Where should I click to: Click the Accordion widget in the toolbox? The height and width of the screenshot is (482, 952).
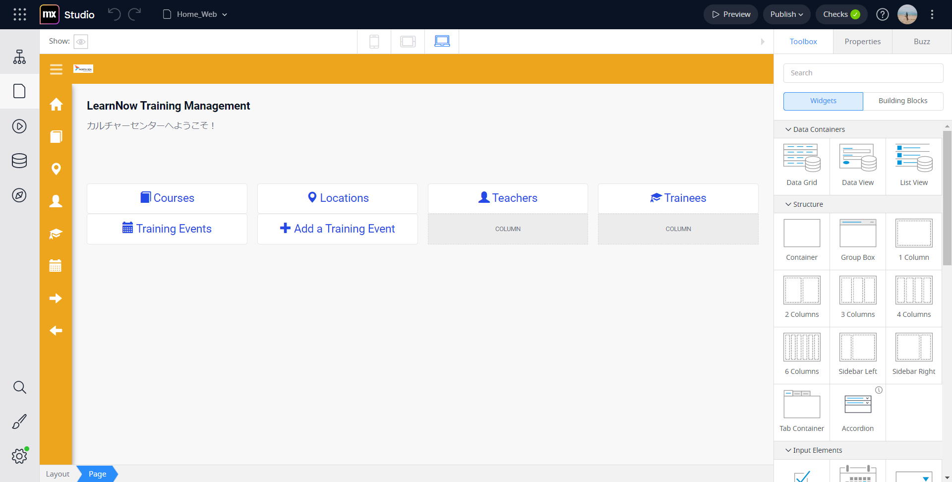pos(857,412)
